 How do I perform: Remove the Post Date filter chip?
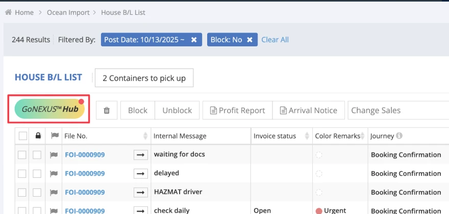coord(194,40)
